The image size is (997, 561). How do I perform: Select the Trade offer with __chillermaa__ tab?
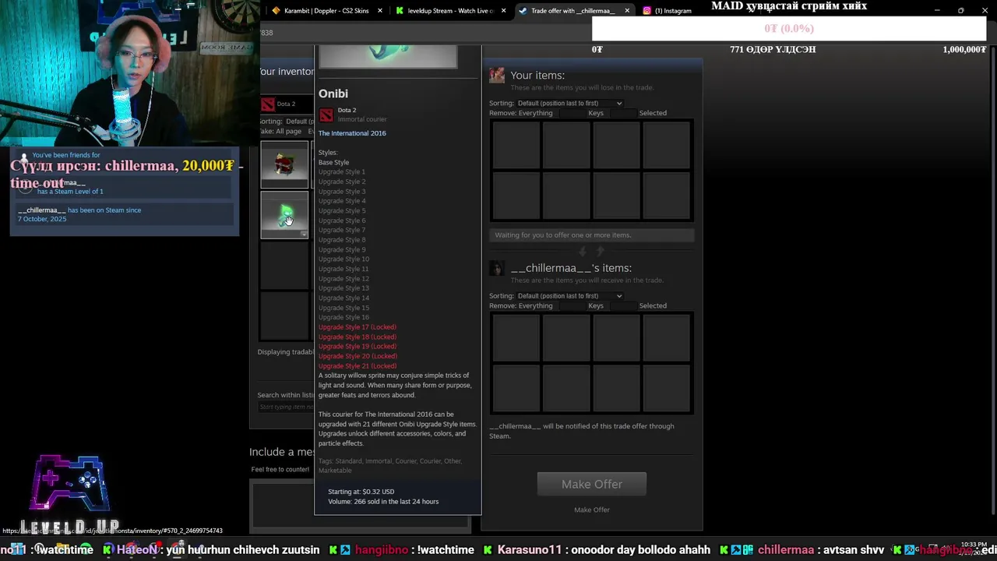[x=573, y=11]
